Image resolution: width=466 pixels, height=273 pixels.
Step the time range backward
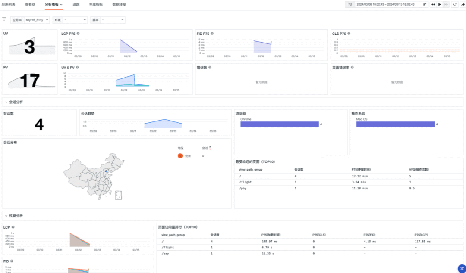[x=433, y=4]
